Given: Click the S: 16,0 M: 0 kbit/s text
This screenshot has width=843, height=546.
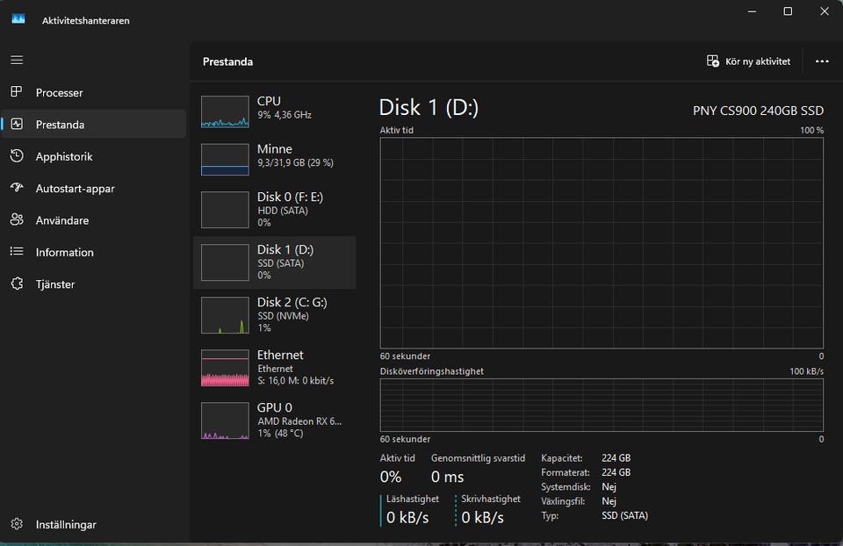Looking at the screenshot, I should [x=296, y=381].
